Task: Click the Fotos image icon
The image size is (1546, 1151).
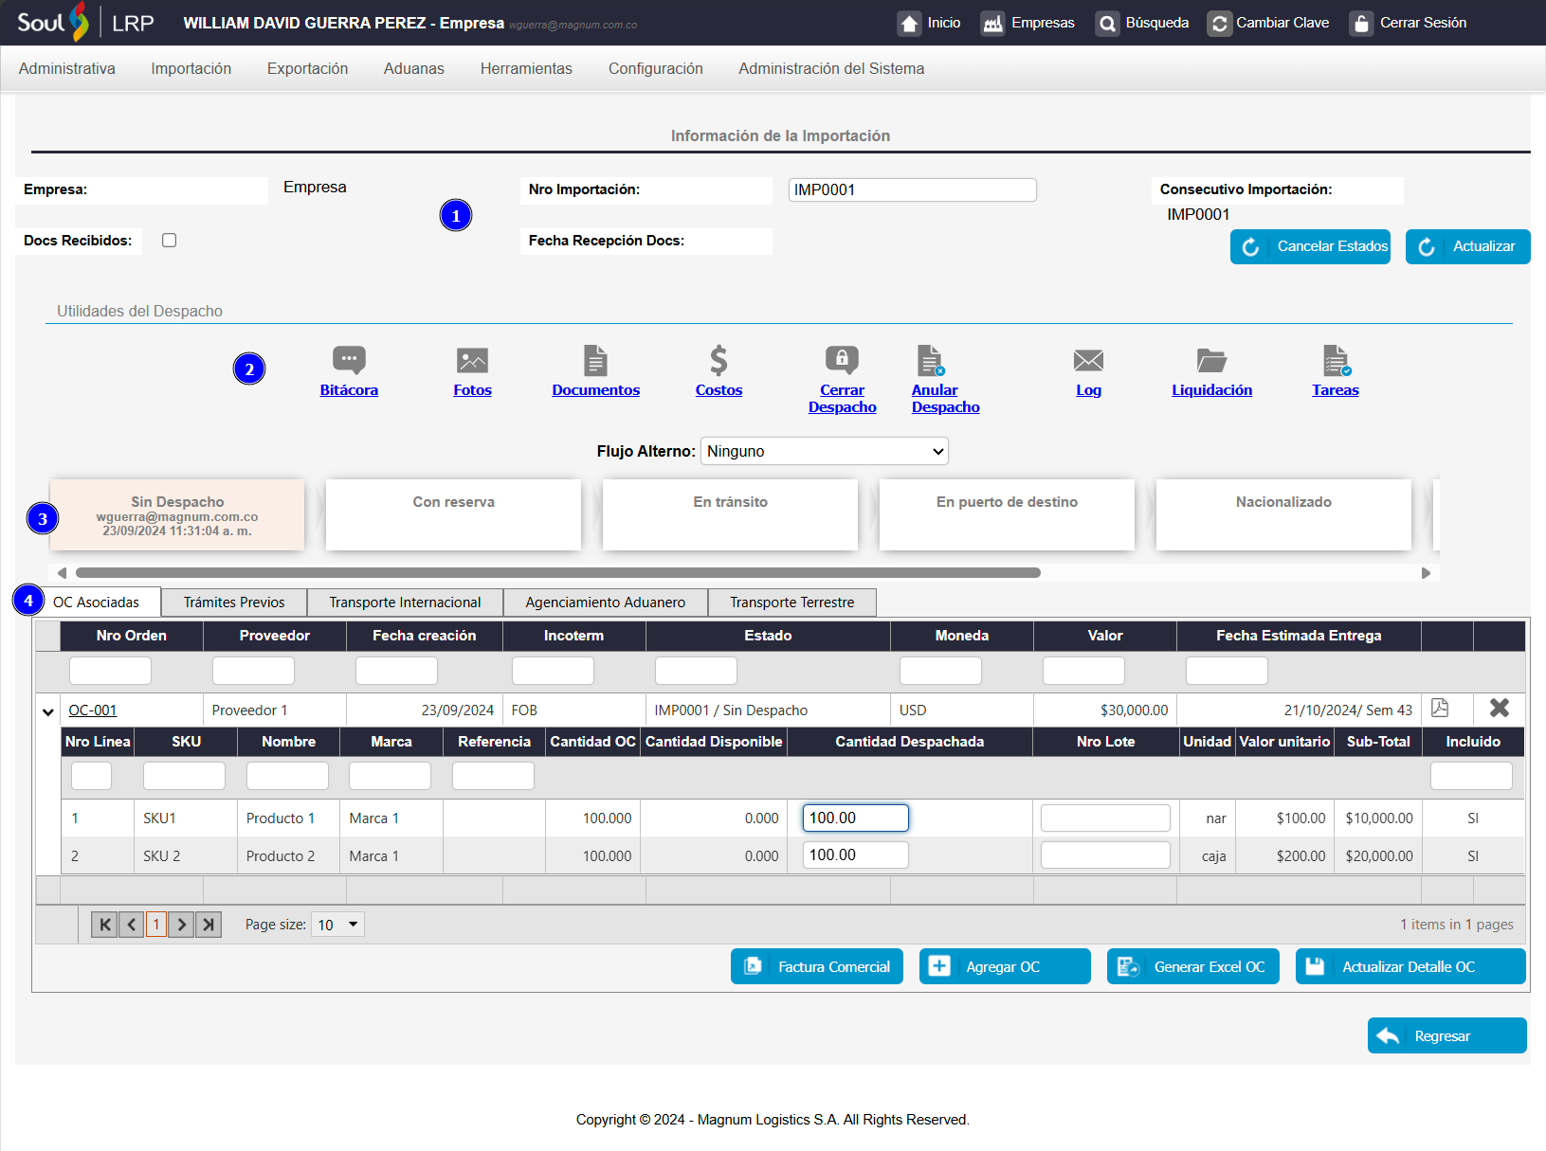Action: (x=472, y=361)
